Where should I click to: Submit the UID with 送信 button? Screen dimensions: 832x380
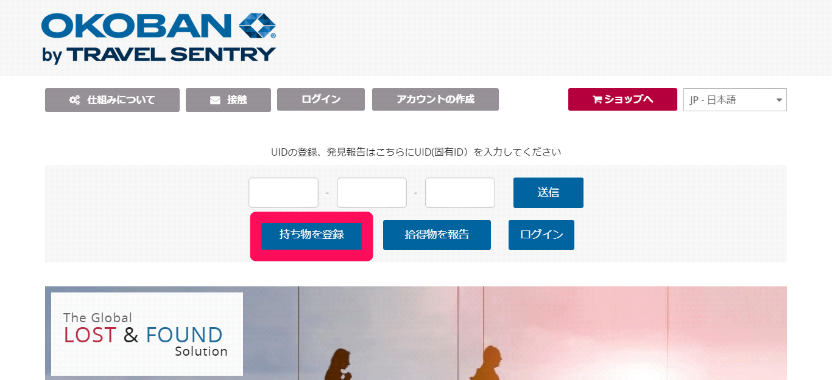click(x=548, y=193)
